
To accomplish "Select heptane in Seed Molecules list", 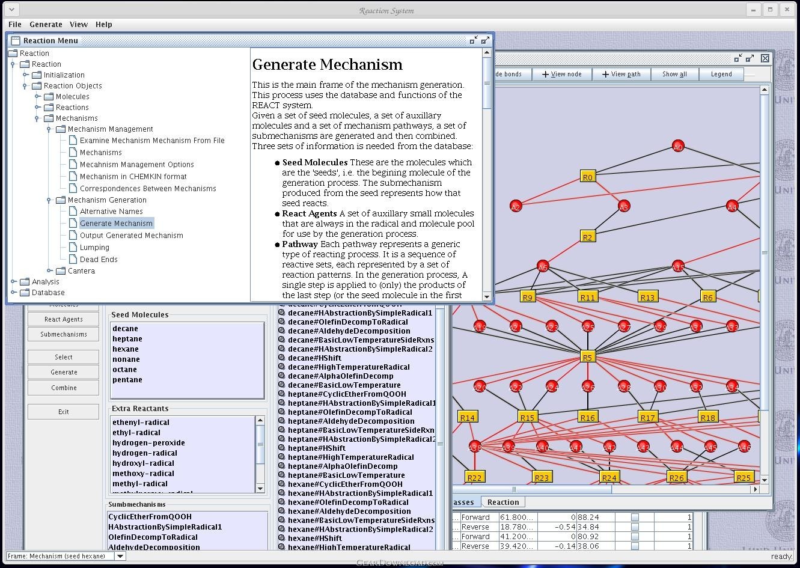I will pyautogui.click(x=127, y=338).
